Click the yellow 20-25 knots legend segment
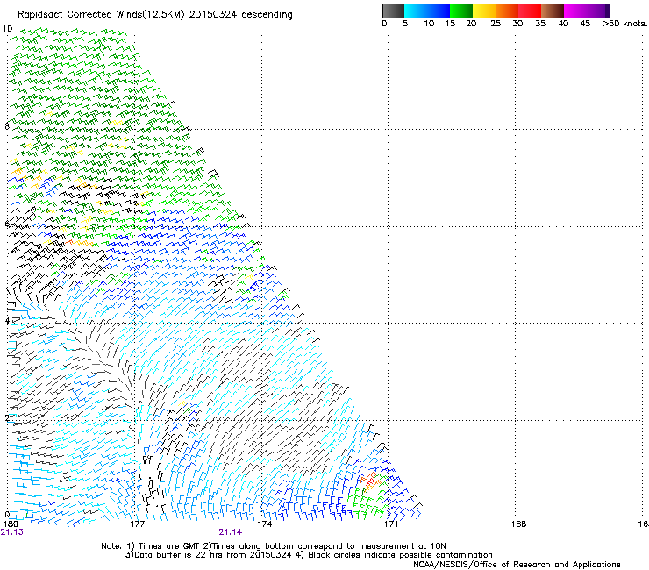The image size is (649, 570). (484, 11)
